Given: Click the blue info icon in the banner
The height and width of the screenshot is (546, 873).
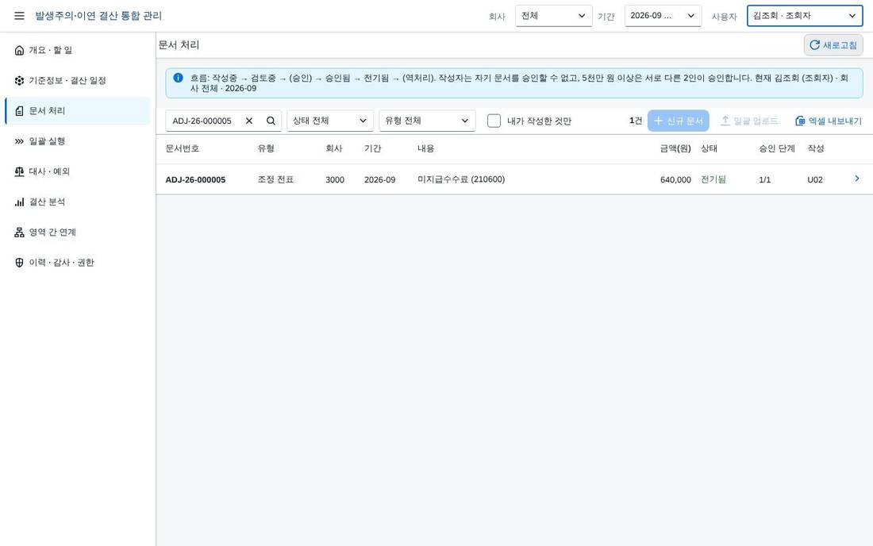Looking at the screenshot, I should [x=178, y=78].
